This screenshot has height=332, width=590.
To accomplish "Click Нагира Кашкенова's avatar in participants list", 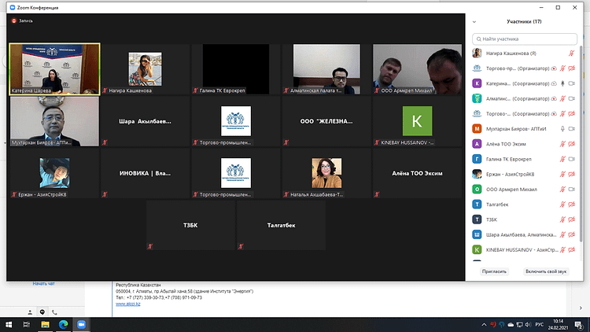I will tap(477, 53).
